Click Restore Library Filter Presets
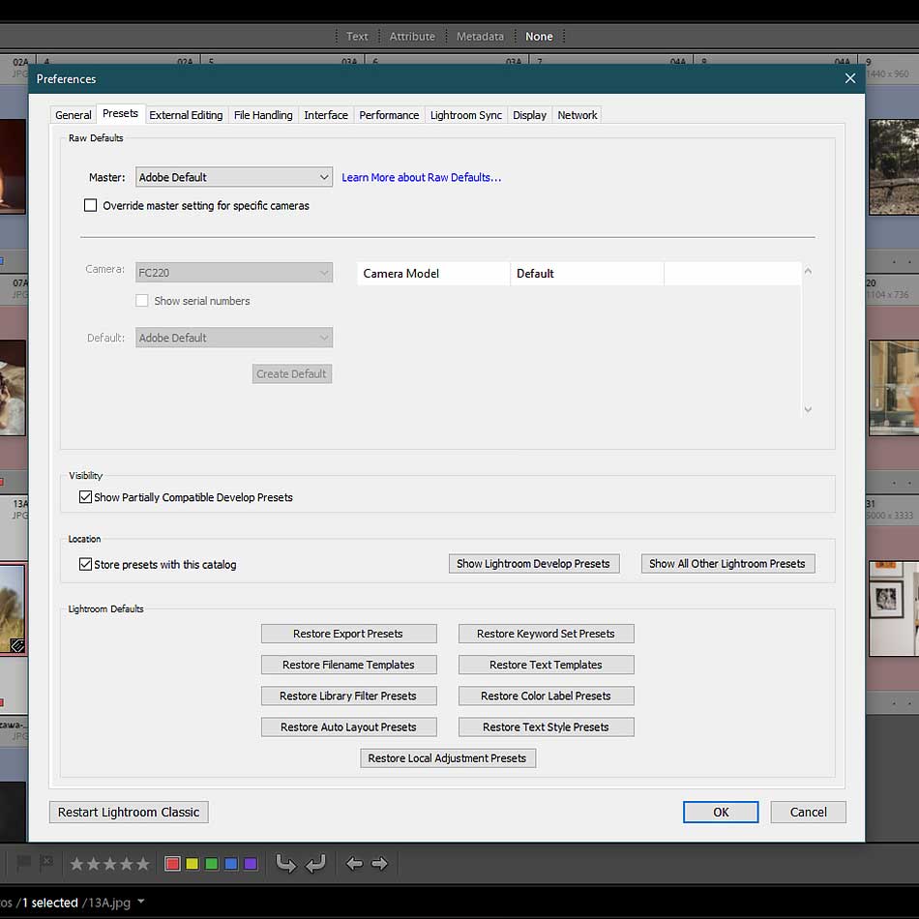This screenshot has width=919, height=919. 348,696
